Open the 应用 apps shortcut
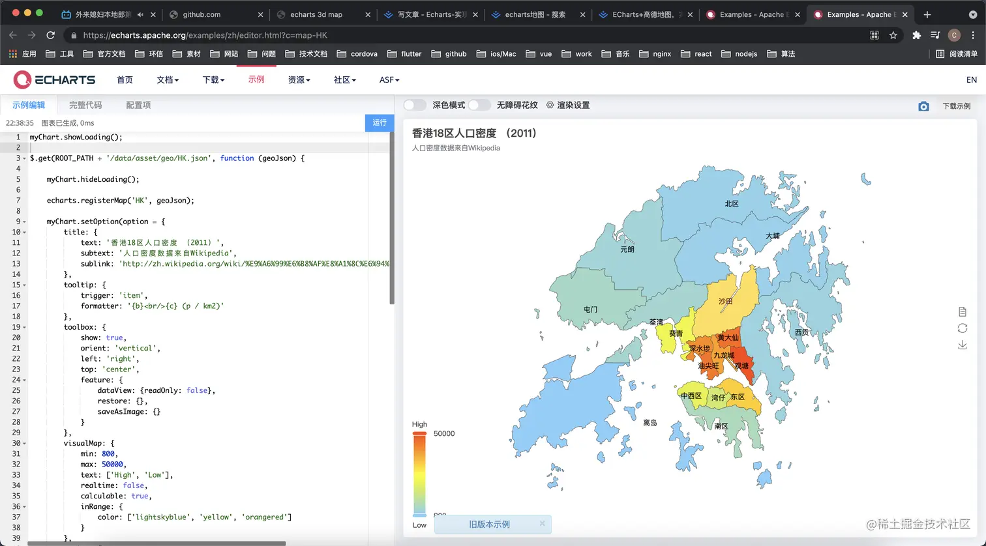This screenshot has height=546, width=986. (23, 54)
